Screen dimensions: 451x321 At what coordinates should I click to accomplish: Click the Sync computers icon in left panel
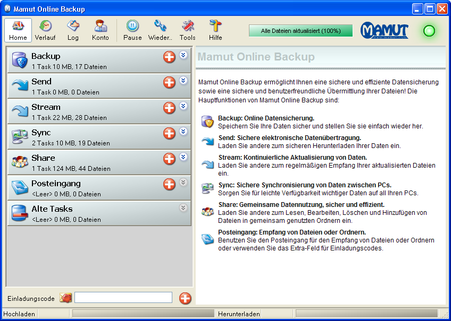coord(20,136)
